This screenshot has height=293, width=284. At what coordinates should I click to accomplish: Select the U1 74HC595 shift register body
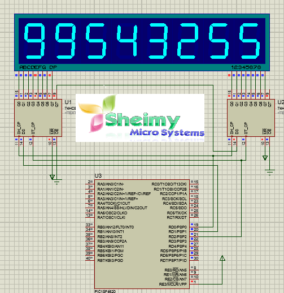(x=38, y=118)
